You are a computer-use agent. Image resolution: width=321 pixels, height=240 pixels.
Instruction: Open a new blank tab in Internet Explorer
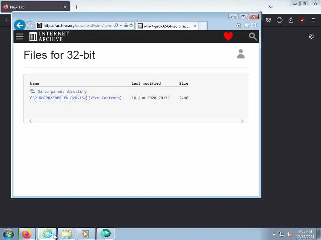pos(203,26)
